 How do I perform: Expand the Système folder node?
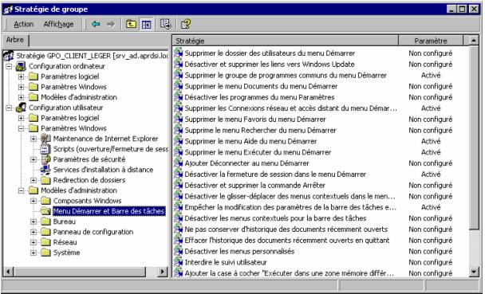34,253
